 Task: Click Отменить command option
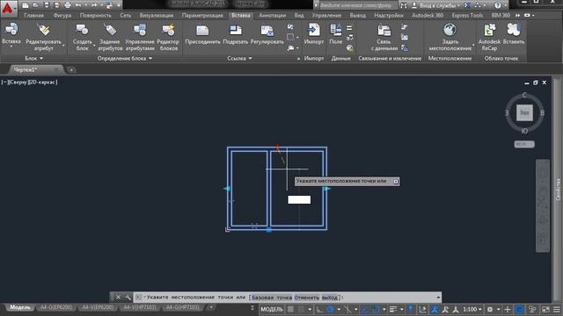pos(306,298)
